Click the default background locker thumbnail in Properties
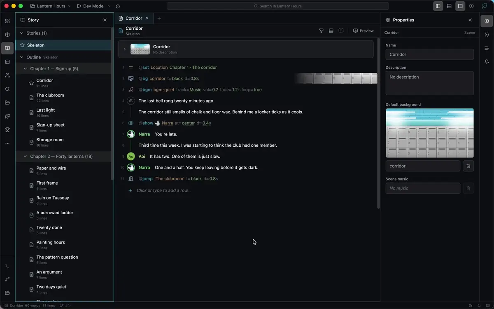The height and width of the screenshot is (309, 494). point(429,133)
